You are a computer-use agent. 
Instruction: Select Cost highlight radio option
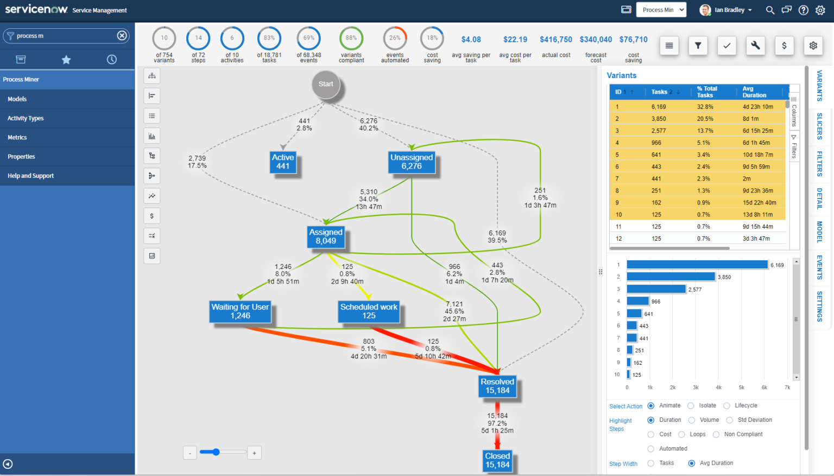(x=650, y=434)
